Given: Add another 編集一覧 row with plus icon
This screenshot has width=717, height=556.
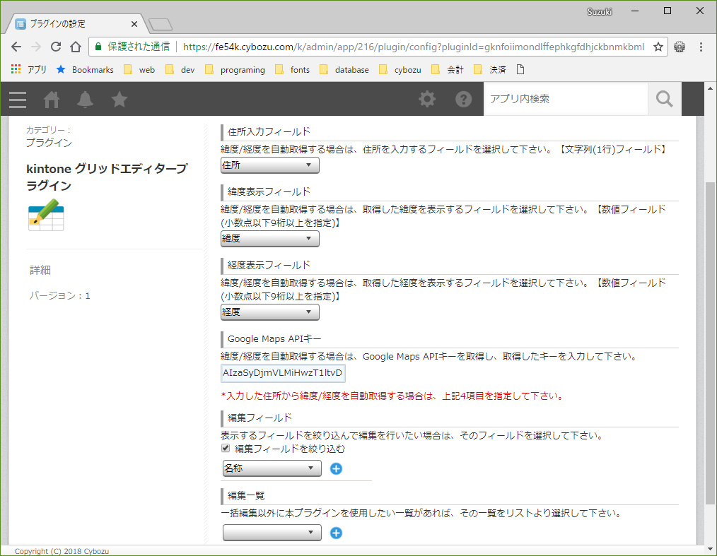Looking at the screenshot, I should tap(337, 533).
